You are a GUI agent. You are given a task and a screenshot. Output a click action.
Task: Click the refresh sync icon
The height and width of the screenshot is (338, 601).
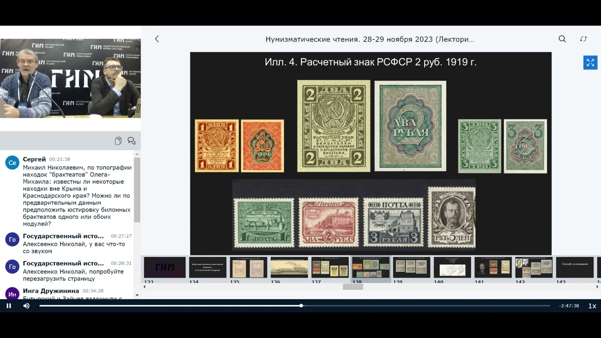click(583, 39)
